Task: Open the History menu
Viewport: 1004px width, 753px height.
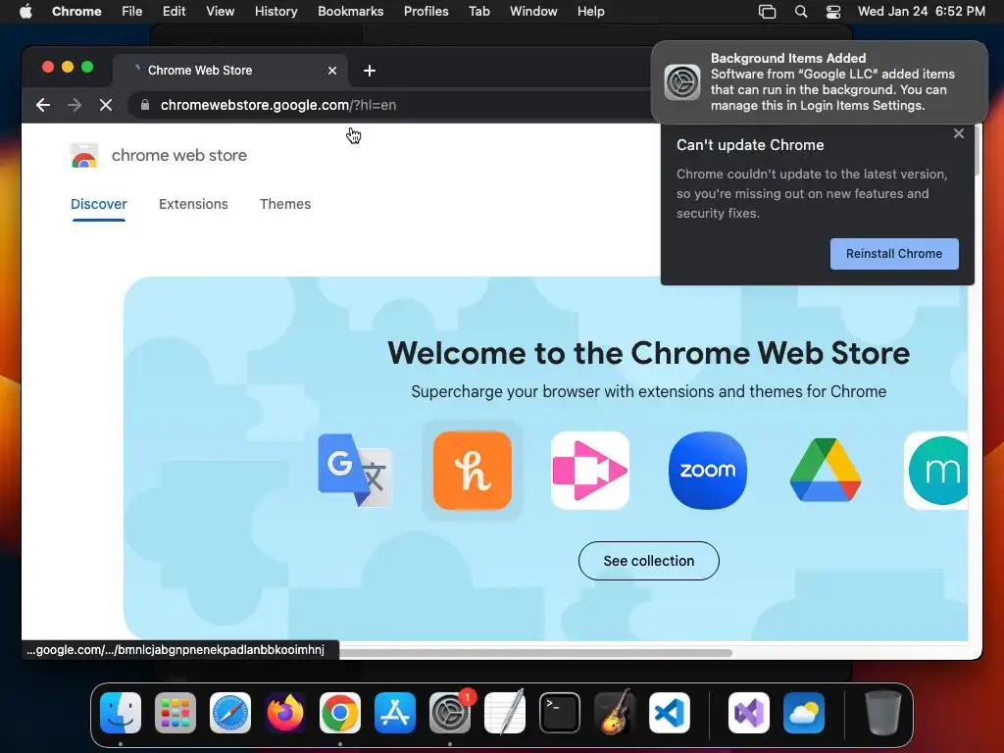Action: coord(276,12)
